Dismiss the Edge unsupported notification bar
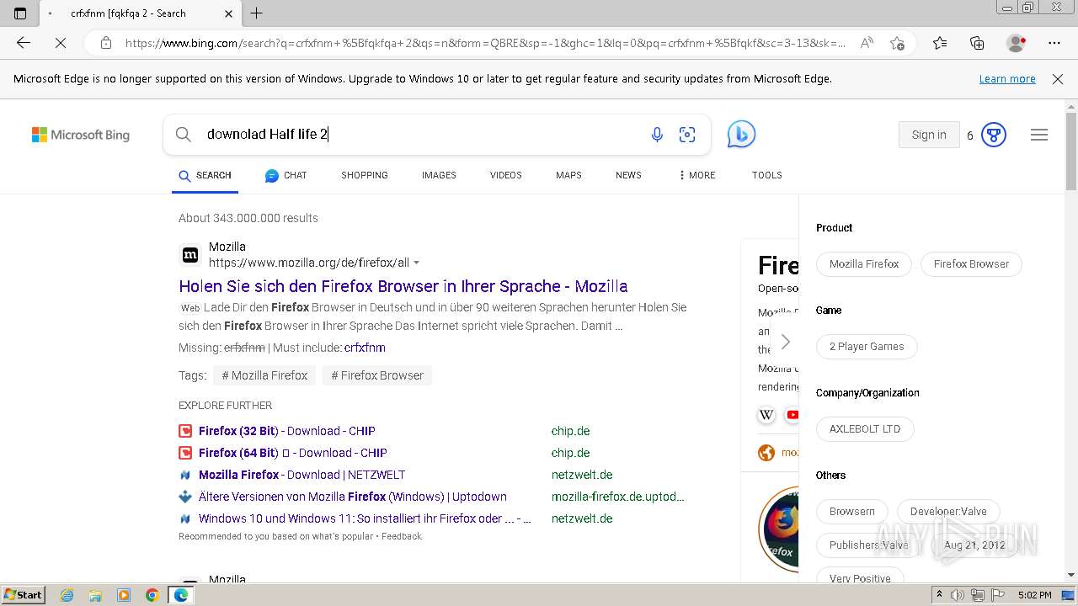This screenshot has height=606, width=1078. [x=1058, y=79]
